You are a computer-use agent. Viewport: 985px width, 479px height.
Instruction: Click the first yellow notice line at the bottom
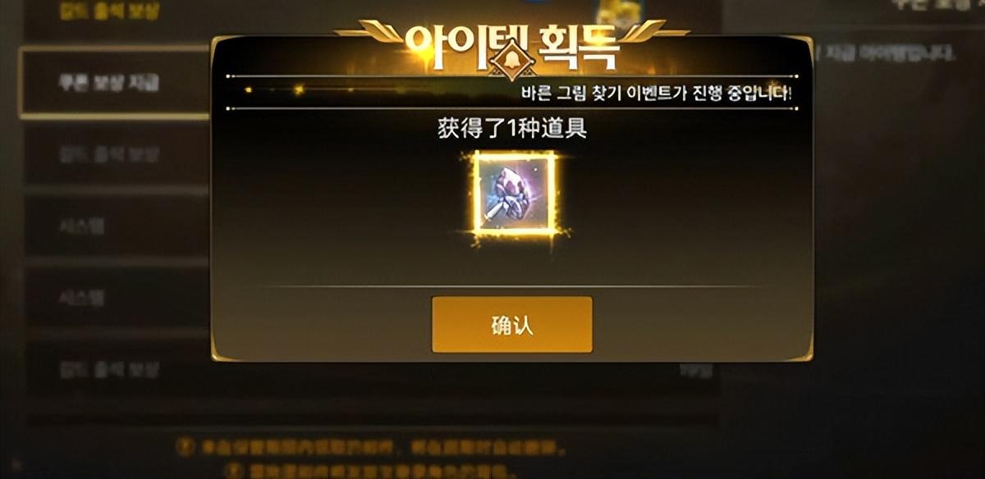[x=371, y=448]
